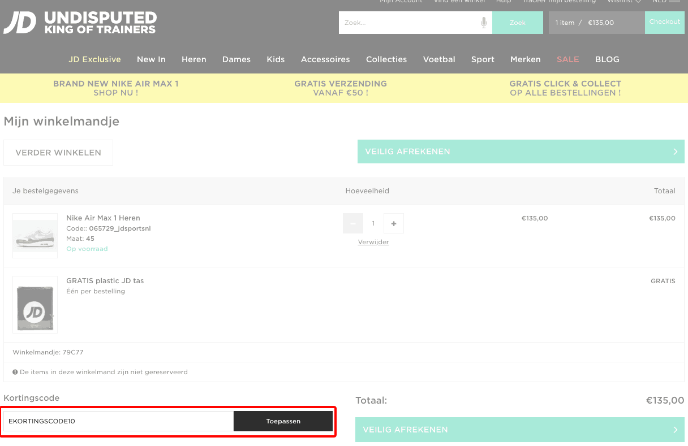
Task: Open the BLOG menu item
Action: [x=607, y=59]
